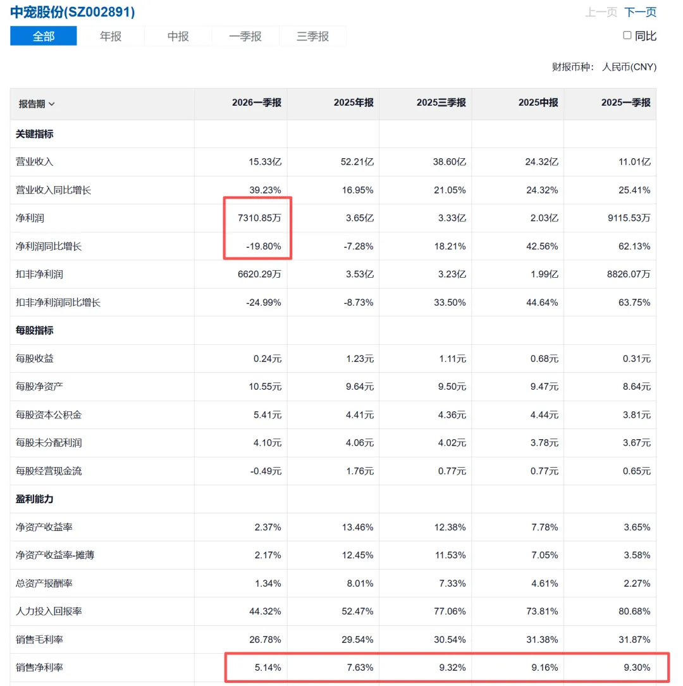Click the 3.65亿 net profit value
Image resolution: width=683 pixels, height=686 pixels.
click(x=360, y=218)
